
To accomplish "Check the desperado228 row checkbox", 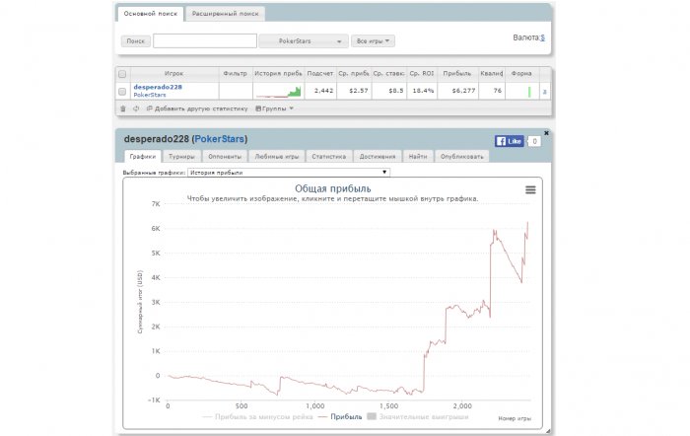I will click(122, 91).
